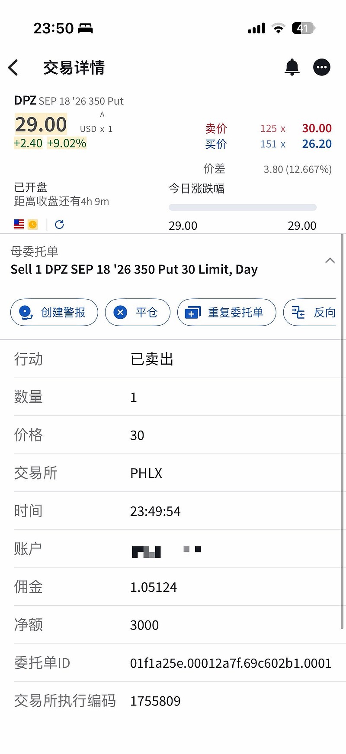Tap the last price 29.00
The width and height of the screenshot is (346, 754).
point(41,125)
